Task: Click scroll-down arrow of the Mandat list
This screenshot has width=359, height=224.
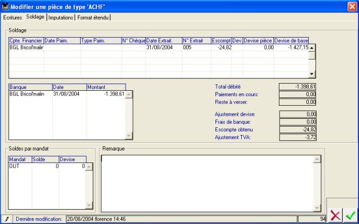Action: [89, 205]
